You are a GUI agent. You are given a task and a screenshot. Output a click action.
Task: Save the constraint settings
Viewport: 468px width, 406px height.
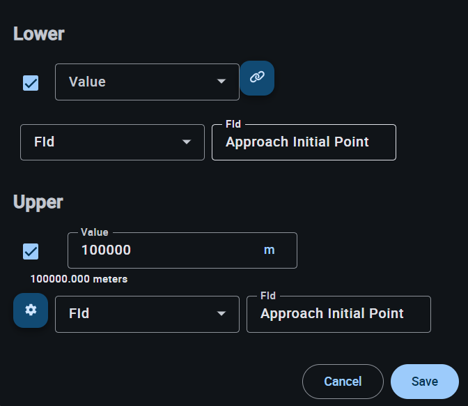[424, 382]
